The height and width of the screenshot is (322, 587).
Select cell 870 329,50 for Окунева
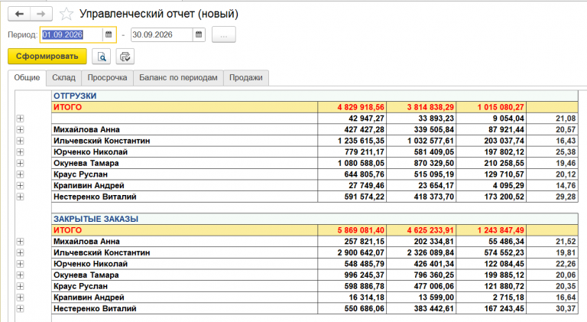point(421,163)
